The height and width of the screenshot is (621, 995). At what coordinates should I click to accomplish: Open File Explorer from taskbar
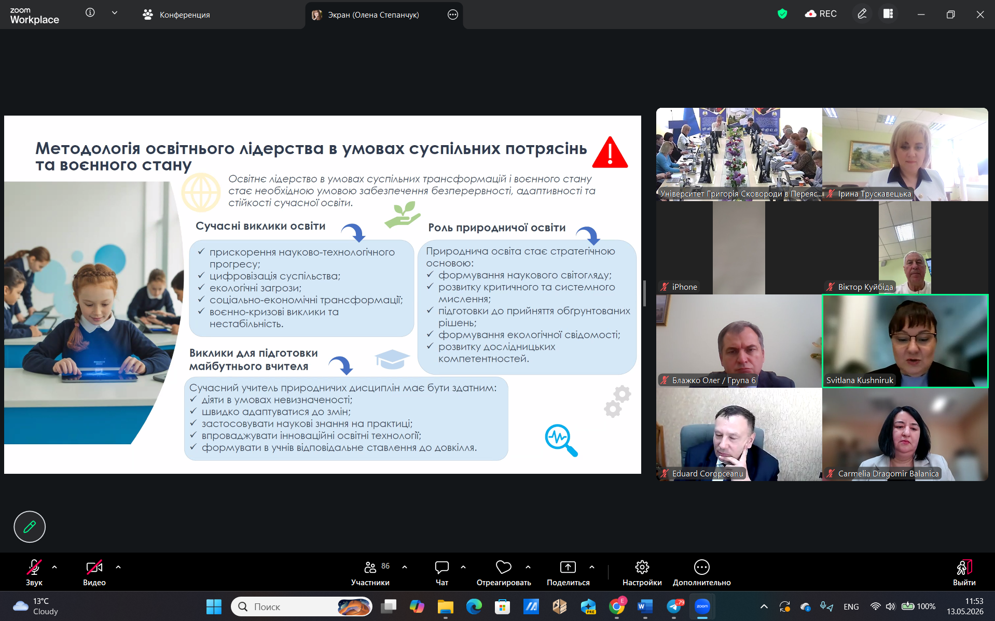pos(445,606)
